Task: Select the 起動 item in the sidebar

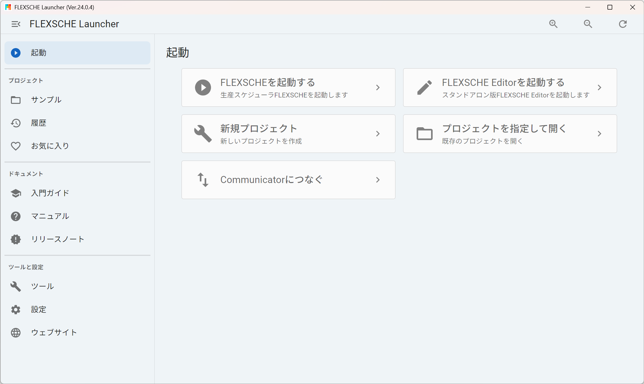Action: (77, 53)
